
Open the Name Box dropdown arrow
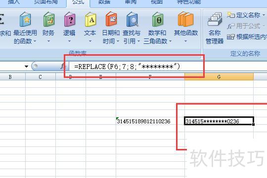(26, 67)
